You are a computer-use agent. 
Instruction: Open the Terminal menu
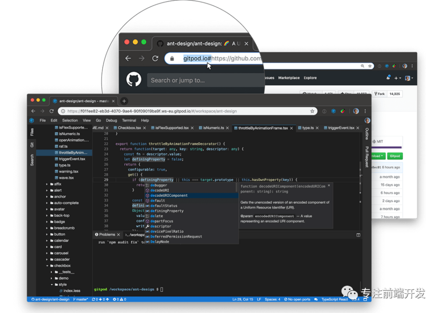pos(129,120)
